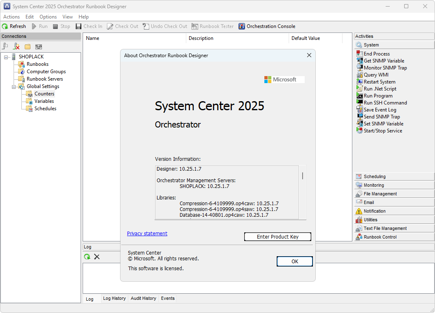
Task: Collapse the SHOPLACK server tree node
Action: [6, 57]
